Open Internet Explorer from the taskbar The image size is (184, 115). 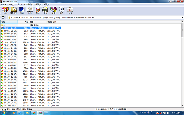[20, 113]
